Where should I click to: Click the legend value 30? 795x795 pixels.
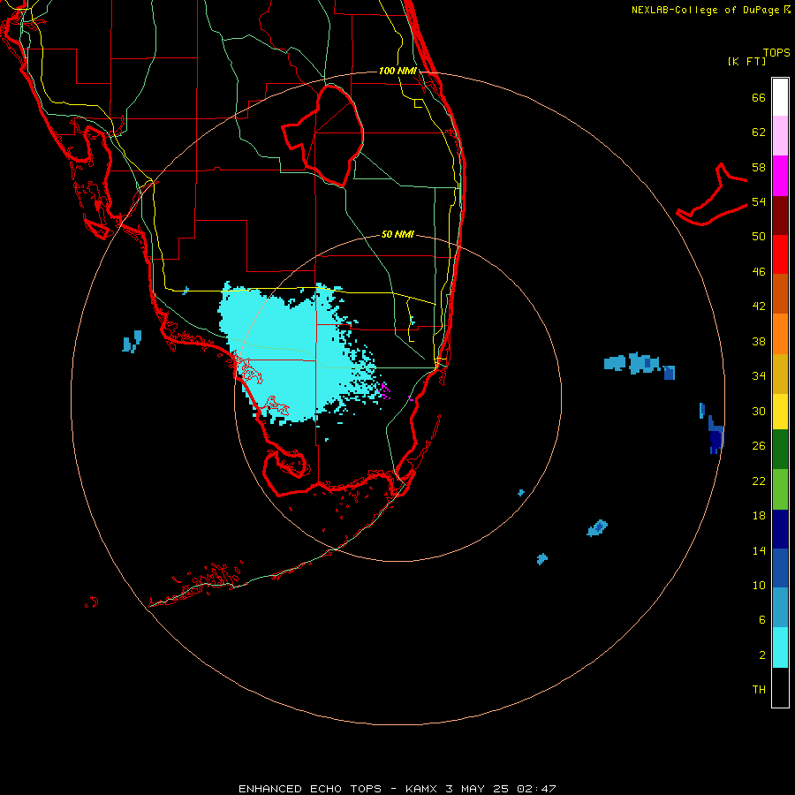pyautogui.click(x=759, y=411)
